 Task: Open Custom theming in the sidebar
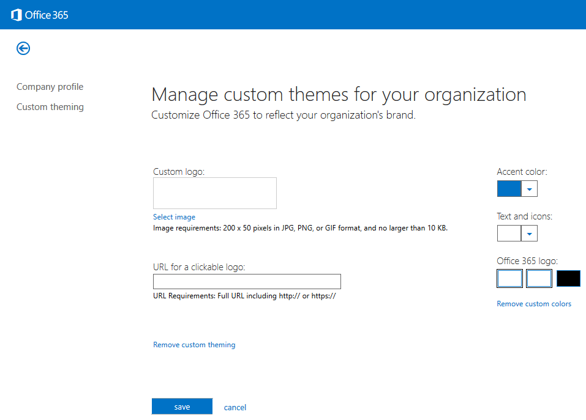tap(50, 106)
